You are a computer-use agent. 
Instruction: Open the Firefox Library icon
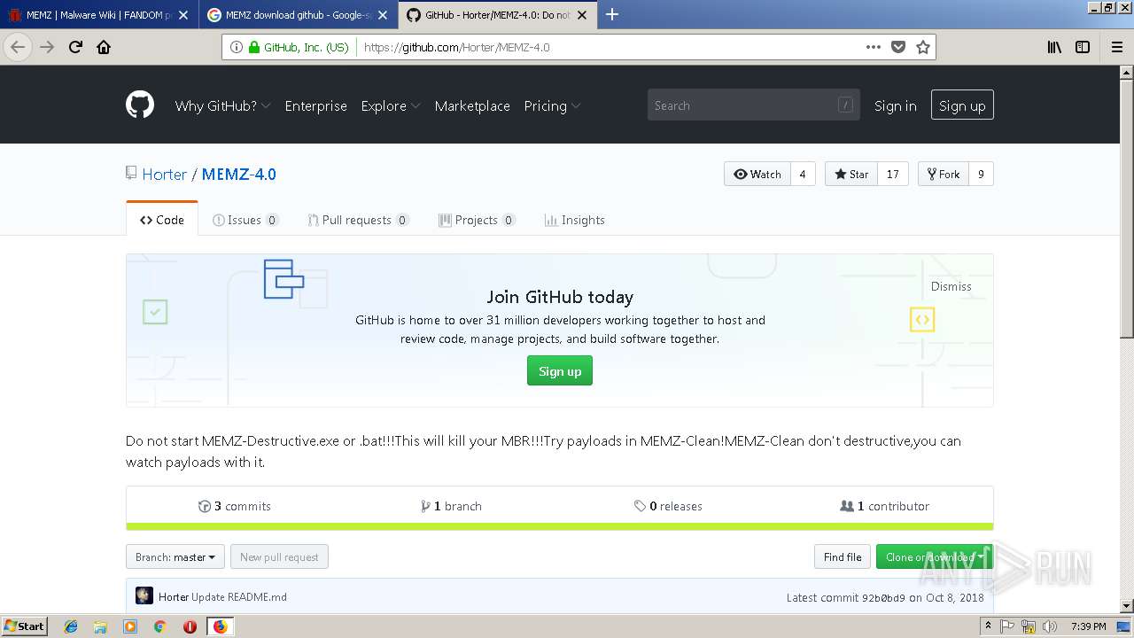1054,47
